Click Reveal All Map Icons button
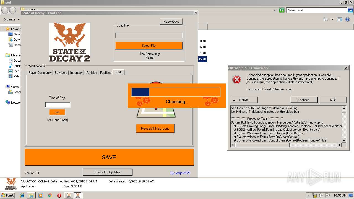The height and width of the screenshot is (199, 354). pyautogui.click(x=155, y=129)
